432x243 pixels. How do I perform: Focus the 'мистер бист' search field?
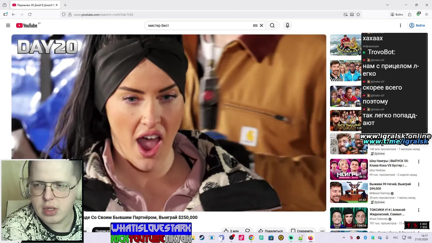pos(200,25)
